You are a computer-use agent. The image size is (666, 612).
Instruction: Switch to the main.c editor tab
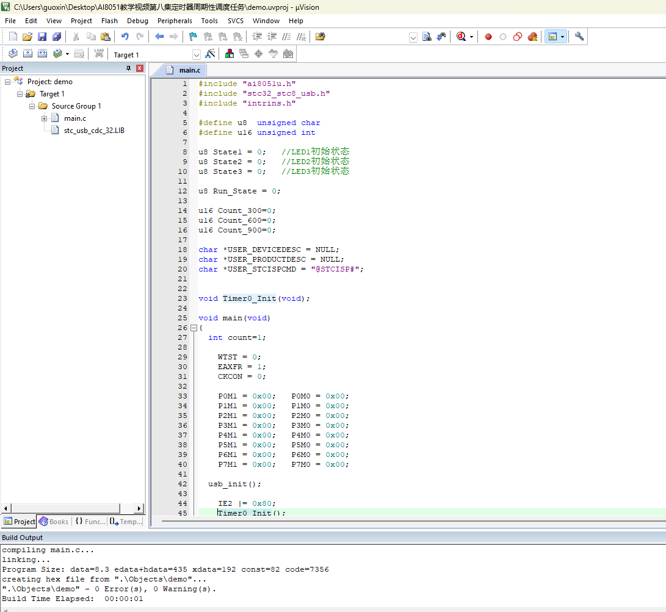click(x=185, y=70)
